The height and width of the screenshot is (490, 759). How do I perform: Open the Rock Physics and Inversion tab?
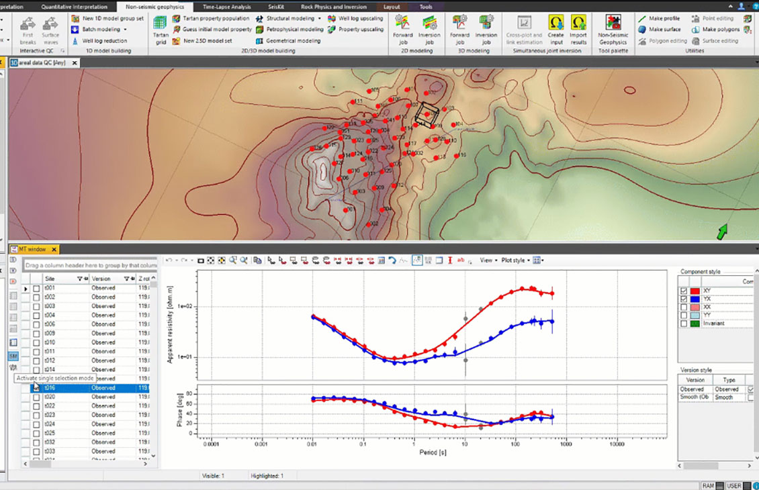pos(333,6)
